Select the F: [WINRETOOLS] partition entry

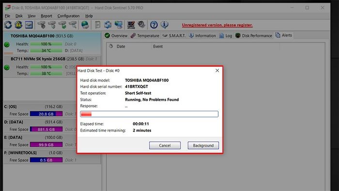pos(52,156)
